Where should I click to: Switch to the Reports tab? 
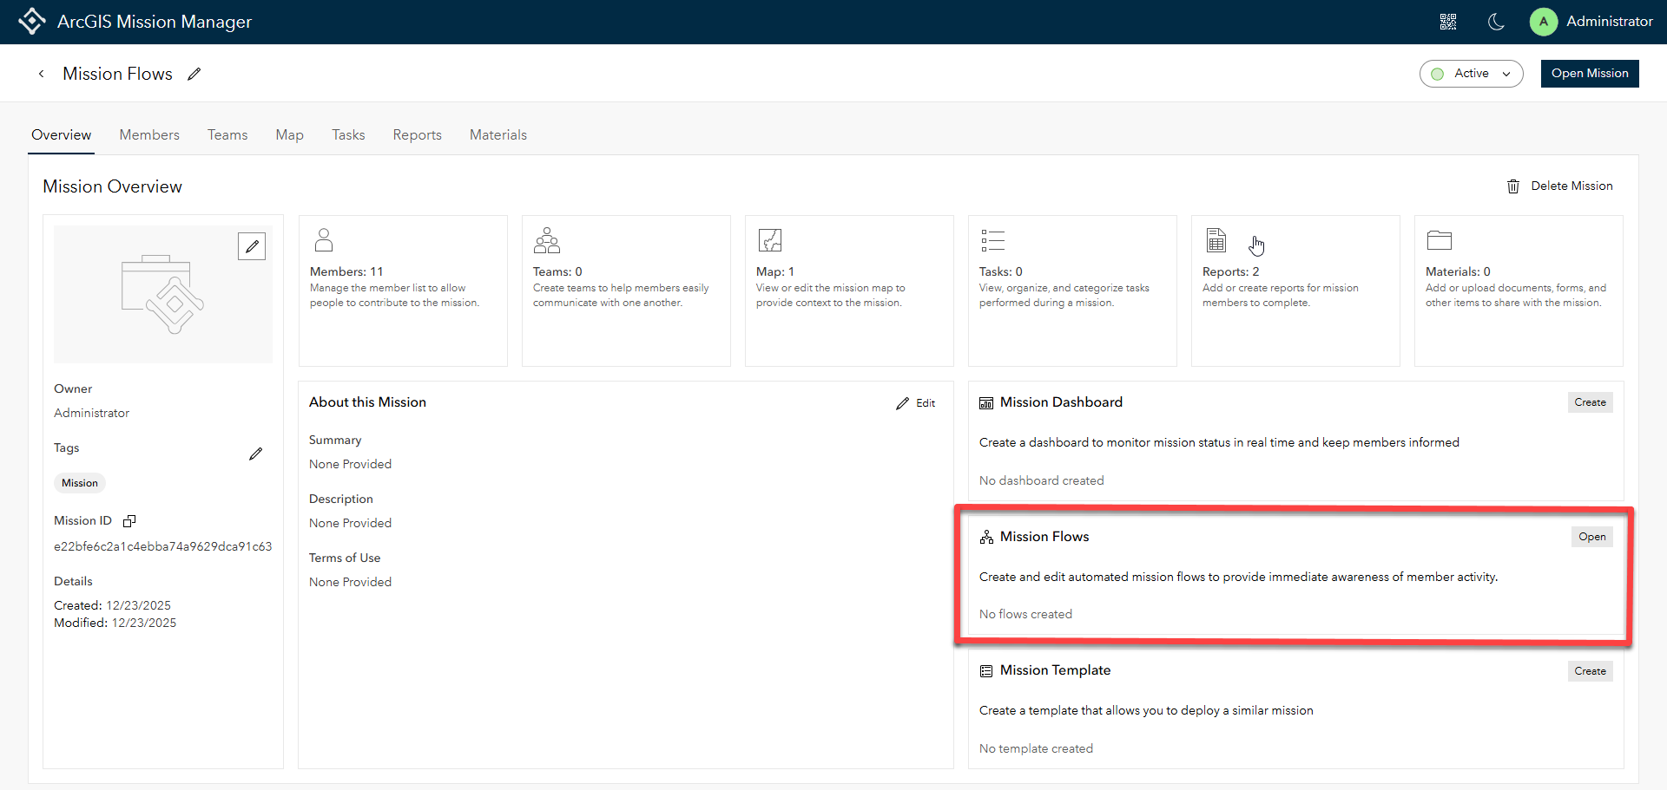[x=418, y=134]
